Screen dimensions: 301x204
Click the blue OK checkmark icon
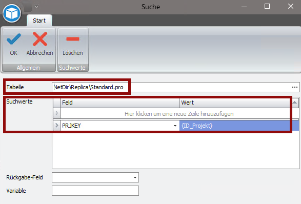[14, 39]
